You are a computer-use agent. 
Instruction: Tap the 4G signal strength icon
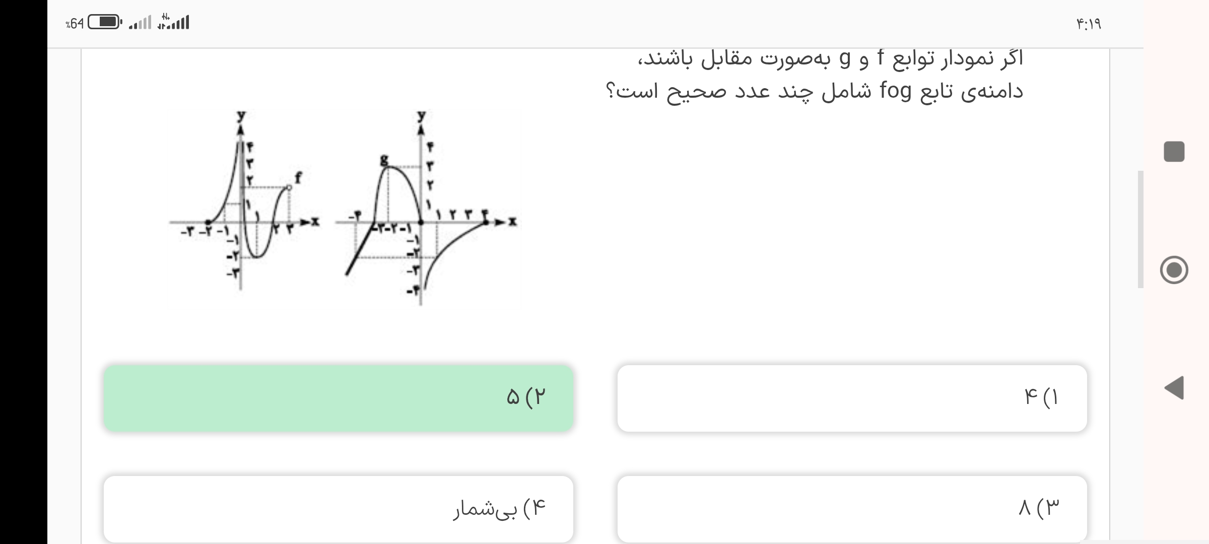[x=173, y=22]
